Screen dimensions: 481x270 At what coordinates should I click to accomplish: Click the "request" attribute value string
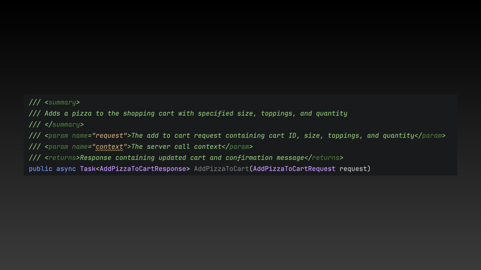pos(109,136)
